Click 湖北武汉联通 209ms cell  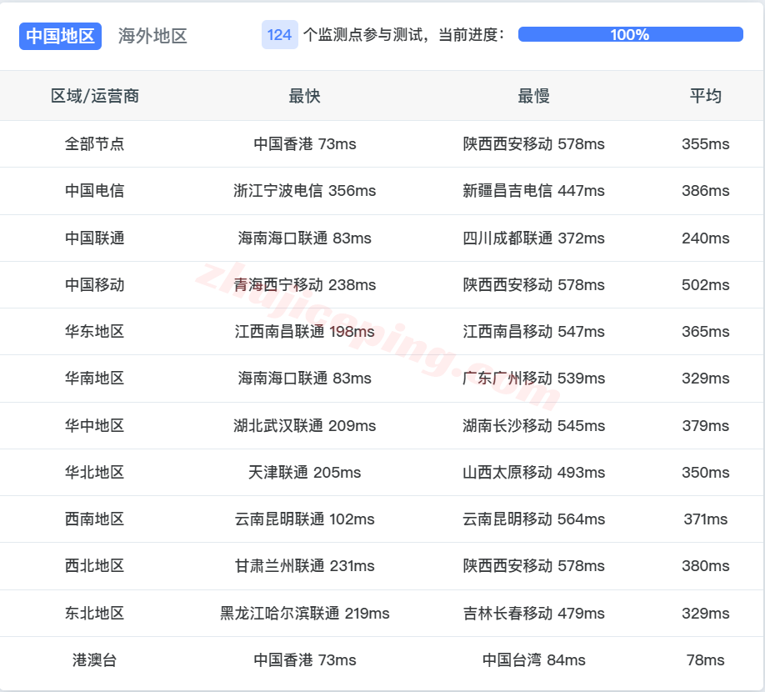[x=305, y=426]
